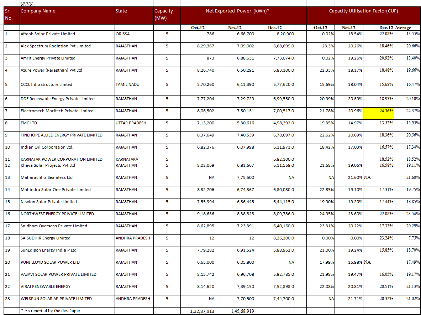
Task: Select 'Capacity Utilisation Factor(CUF)' header
Action: pyautogui.click(x=364, y=16)
